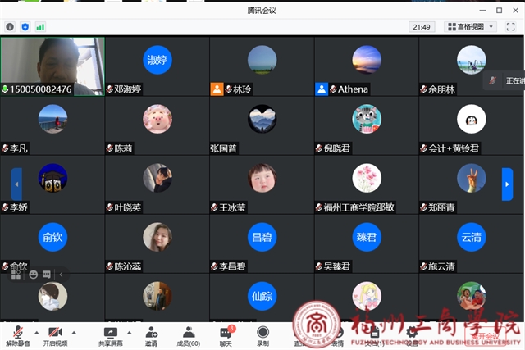This screenshot has width=525, height=350.
Task: Select 倪晓君 cat avatar
Action: [367, 119]
